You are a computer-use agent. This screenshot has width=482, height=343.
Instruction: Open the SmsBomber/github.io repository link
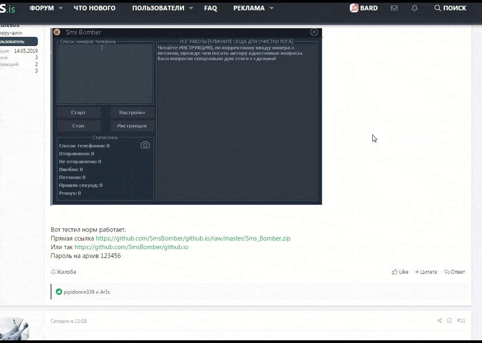(x=132, y=247)
